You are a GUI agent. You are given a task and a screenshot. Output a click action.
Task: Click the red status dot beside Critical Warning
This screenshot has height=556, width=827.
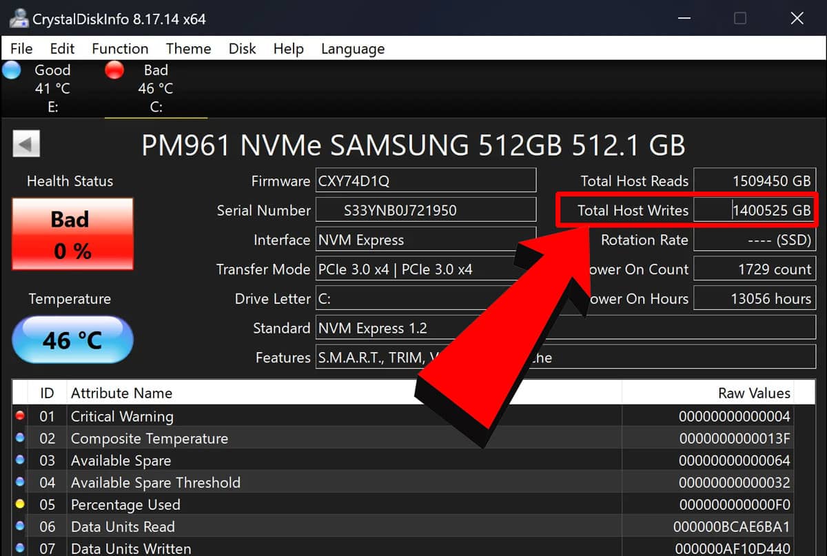(21, 416)
